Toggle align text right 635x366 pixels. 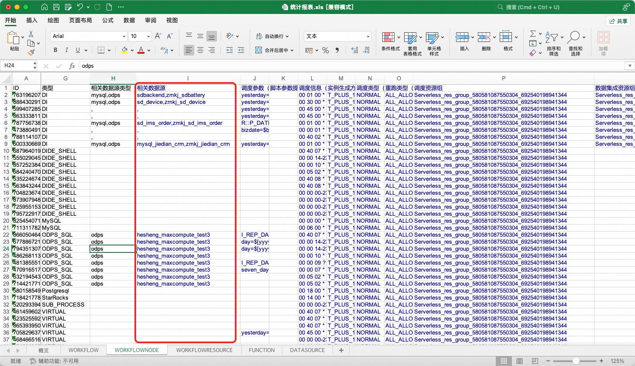(211, 50)
